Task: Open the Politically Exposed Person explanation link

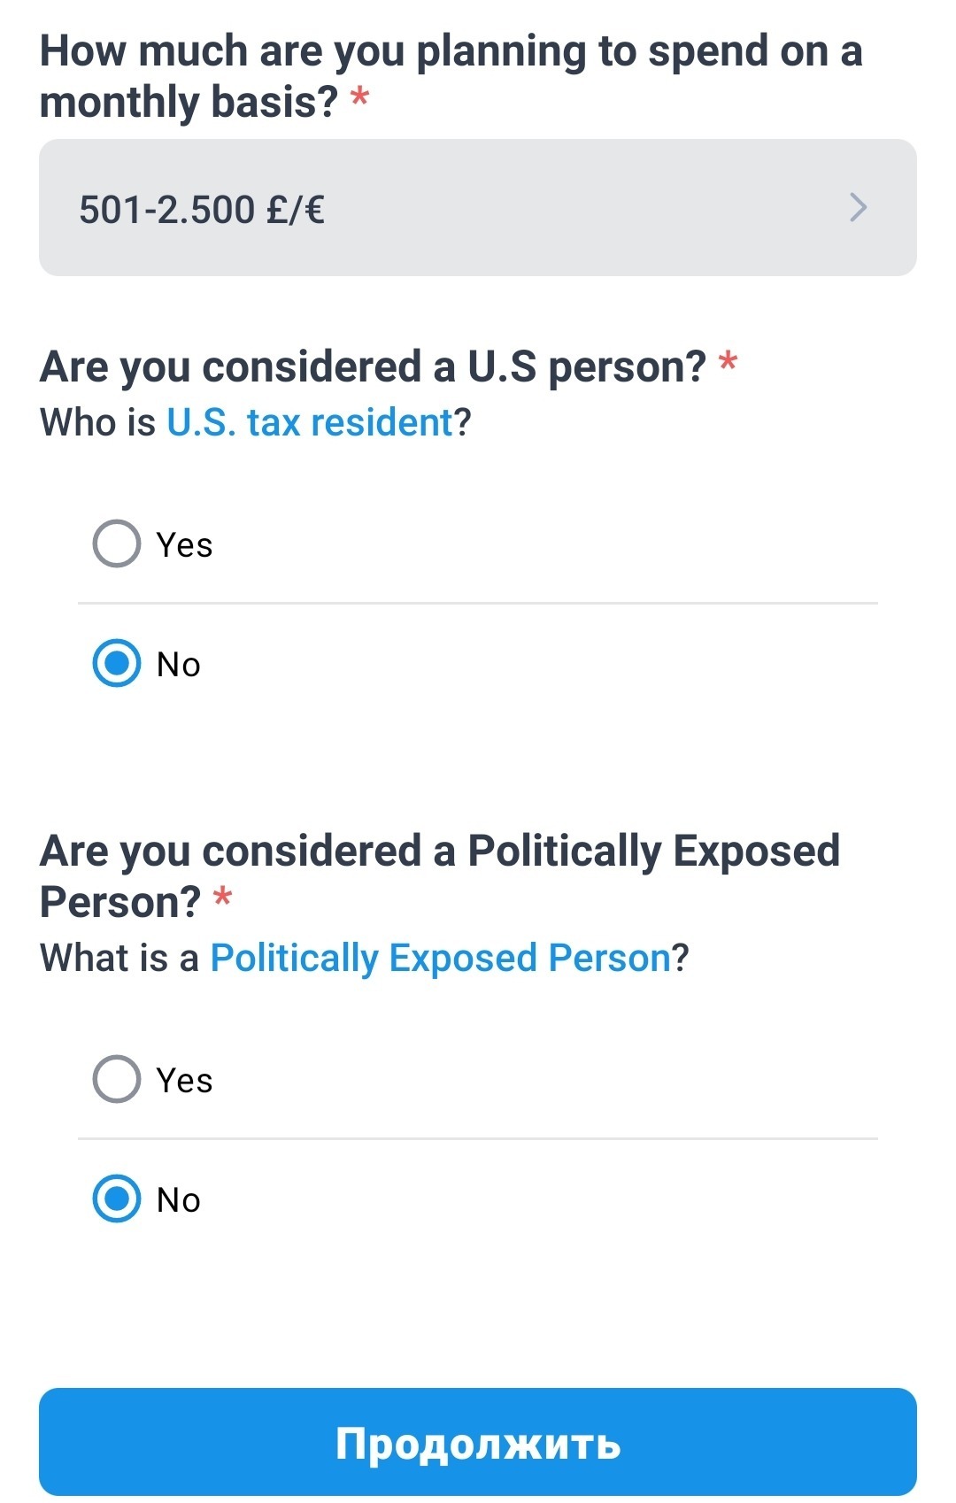Action: [x=440, y=958]
